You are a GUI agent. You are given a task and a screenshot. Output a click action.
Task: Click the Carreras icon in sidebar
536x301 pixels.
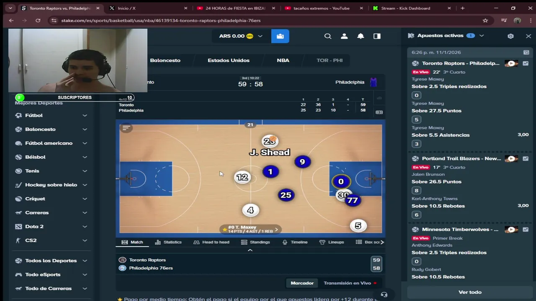pos(18,213)
